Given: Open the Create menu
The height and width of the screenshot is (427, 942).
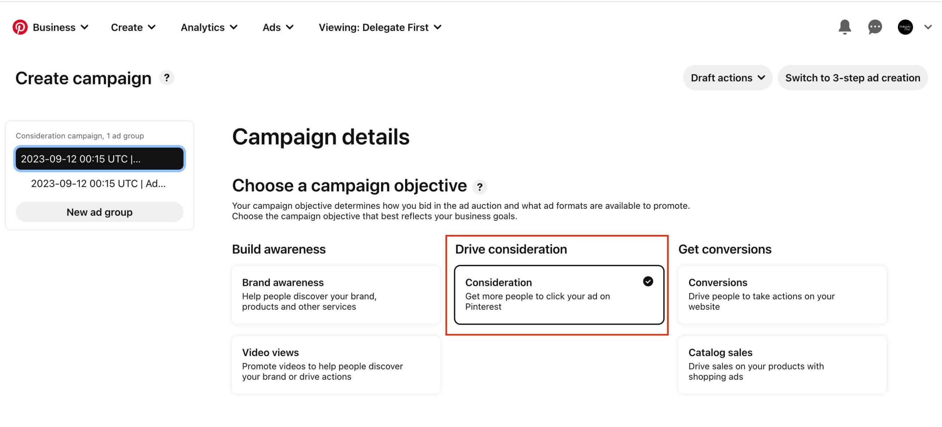Looking at the screenshot, I should pyautogui.click(x=132, y=27).
